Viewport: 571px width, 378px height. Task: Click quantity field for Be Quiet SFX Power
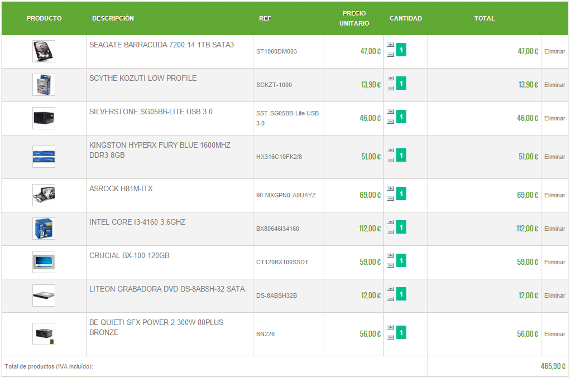coord(401,332)
